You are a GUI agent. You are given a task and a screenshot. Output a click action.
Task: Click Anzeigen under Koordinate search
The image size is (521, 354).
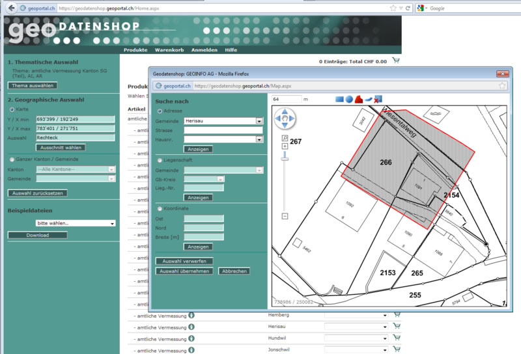coord(198,247)
